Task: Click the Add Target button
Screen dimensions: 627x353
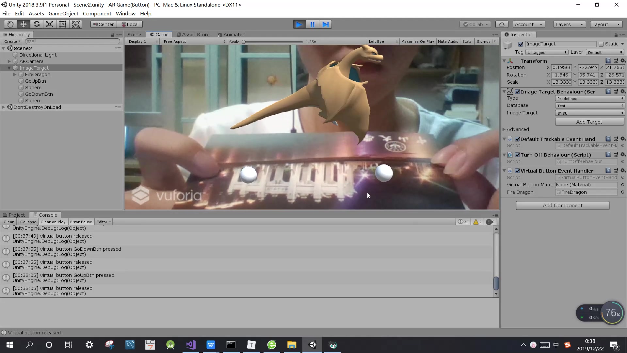Action: [x=589, y=122]
